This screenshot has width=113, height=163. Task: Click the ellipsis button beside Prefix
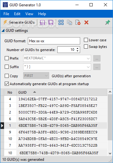97,58
